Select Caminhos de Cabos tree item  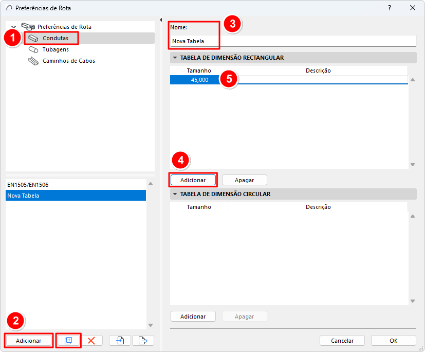coord(69,61)
